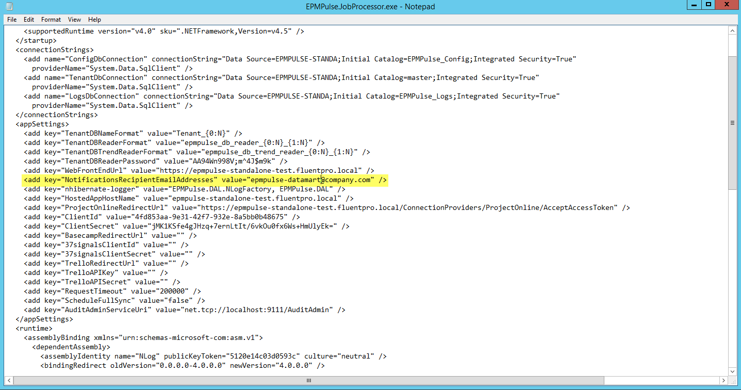Click the vertical scrollbar down arrow
The height and width of the screenshot is (390, 741).
coord(732,371)
